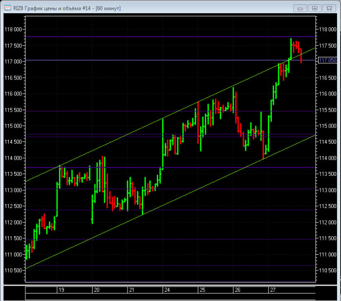Select date marker 24 on time axis
This screenshot has height=301, width=341.
click(167, 290)
